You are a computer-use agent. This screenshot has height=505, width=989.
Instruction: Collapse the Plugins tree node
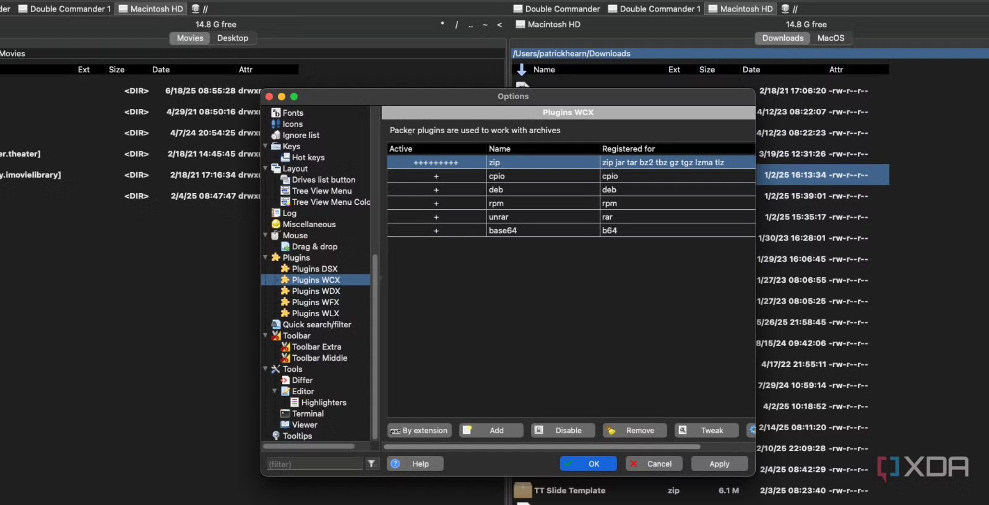pyautogui.click(x=265, y=258)
